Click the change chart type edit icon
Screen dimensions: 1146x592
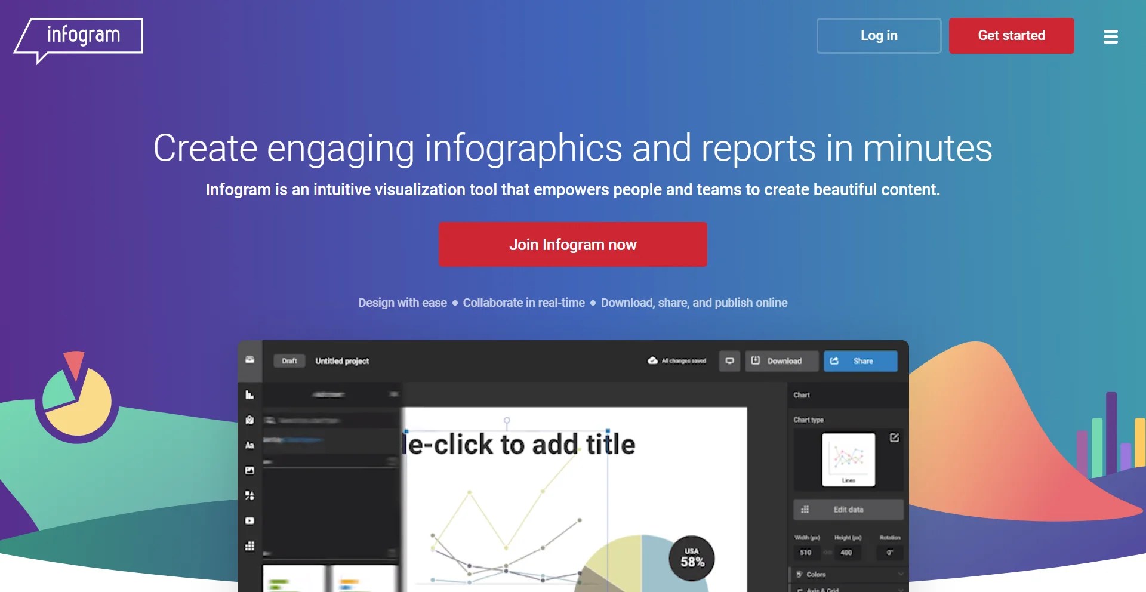coord(894,438)
